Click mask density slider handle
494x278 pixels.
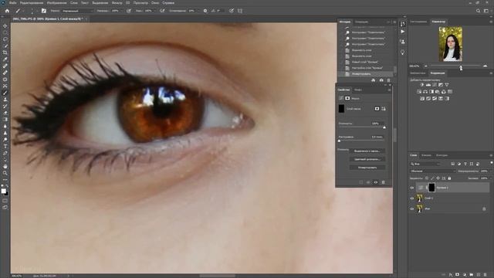pyautogui.click(x=384, y=127)
